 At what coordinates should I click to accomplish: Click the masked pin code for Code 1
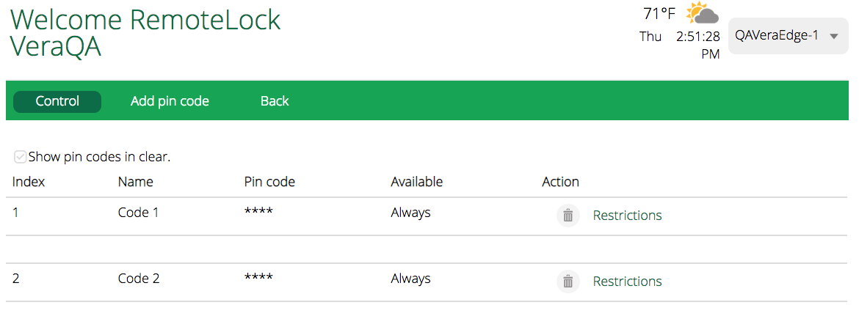pyautogui.click(x=258, y=213)
